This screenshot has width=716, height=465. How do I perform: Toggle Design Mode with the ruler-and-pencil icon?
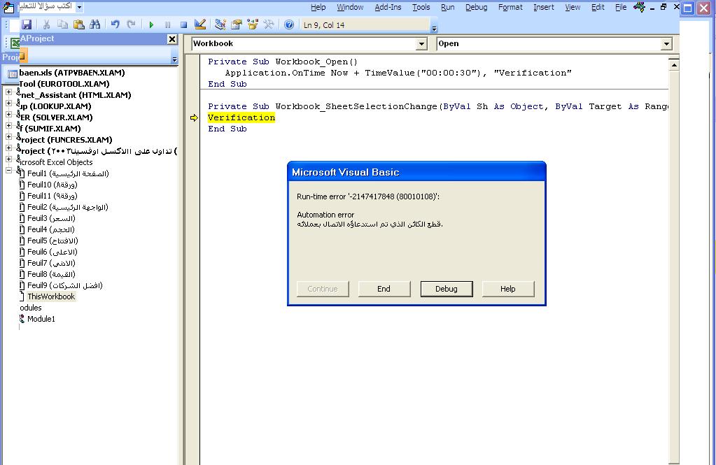[x=199, y=24]
